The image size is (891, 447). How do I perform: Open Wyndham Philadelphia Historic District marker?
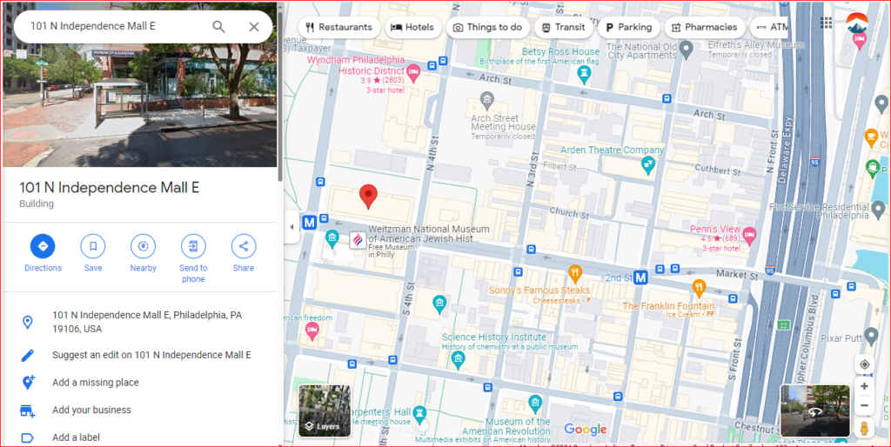tap(413, 73)
